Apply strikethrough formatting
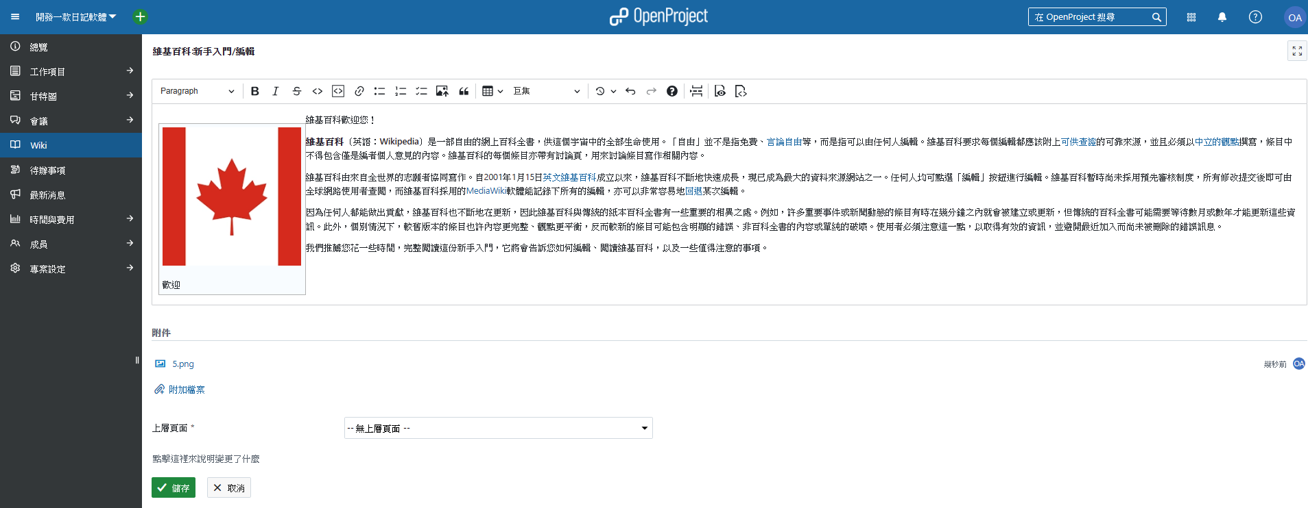Image resolution: width=1308 pixels, height=508 pixels. click(x=296, y=91)
